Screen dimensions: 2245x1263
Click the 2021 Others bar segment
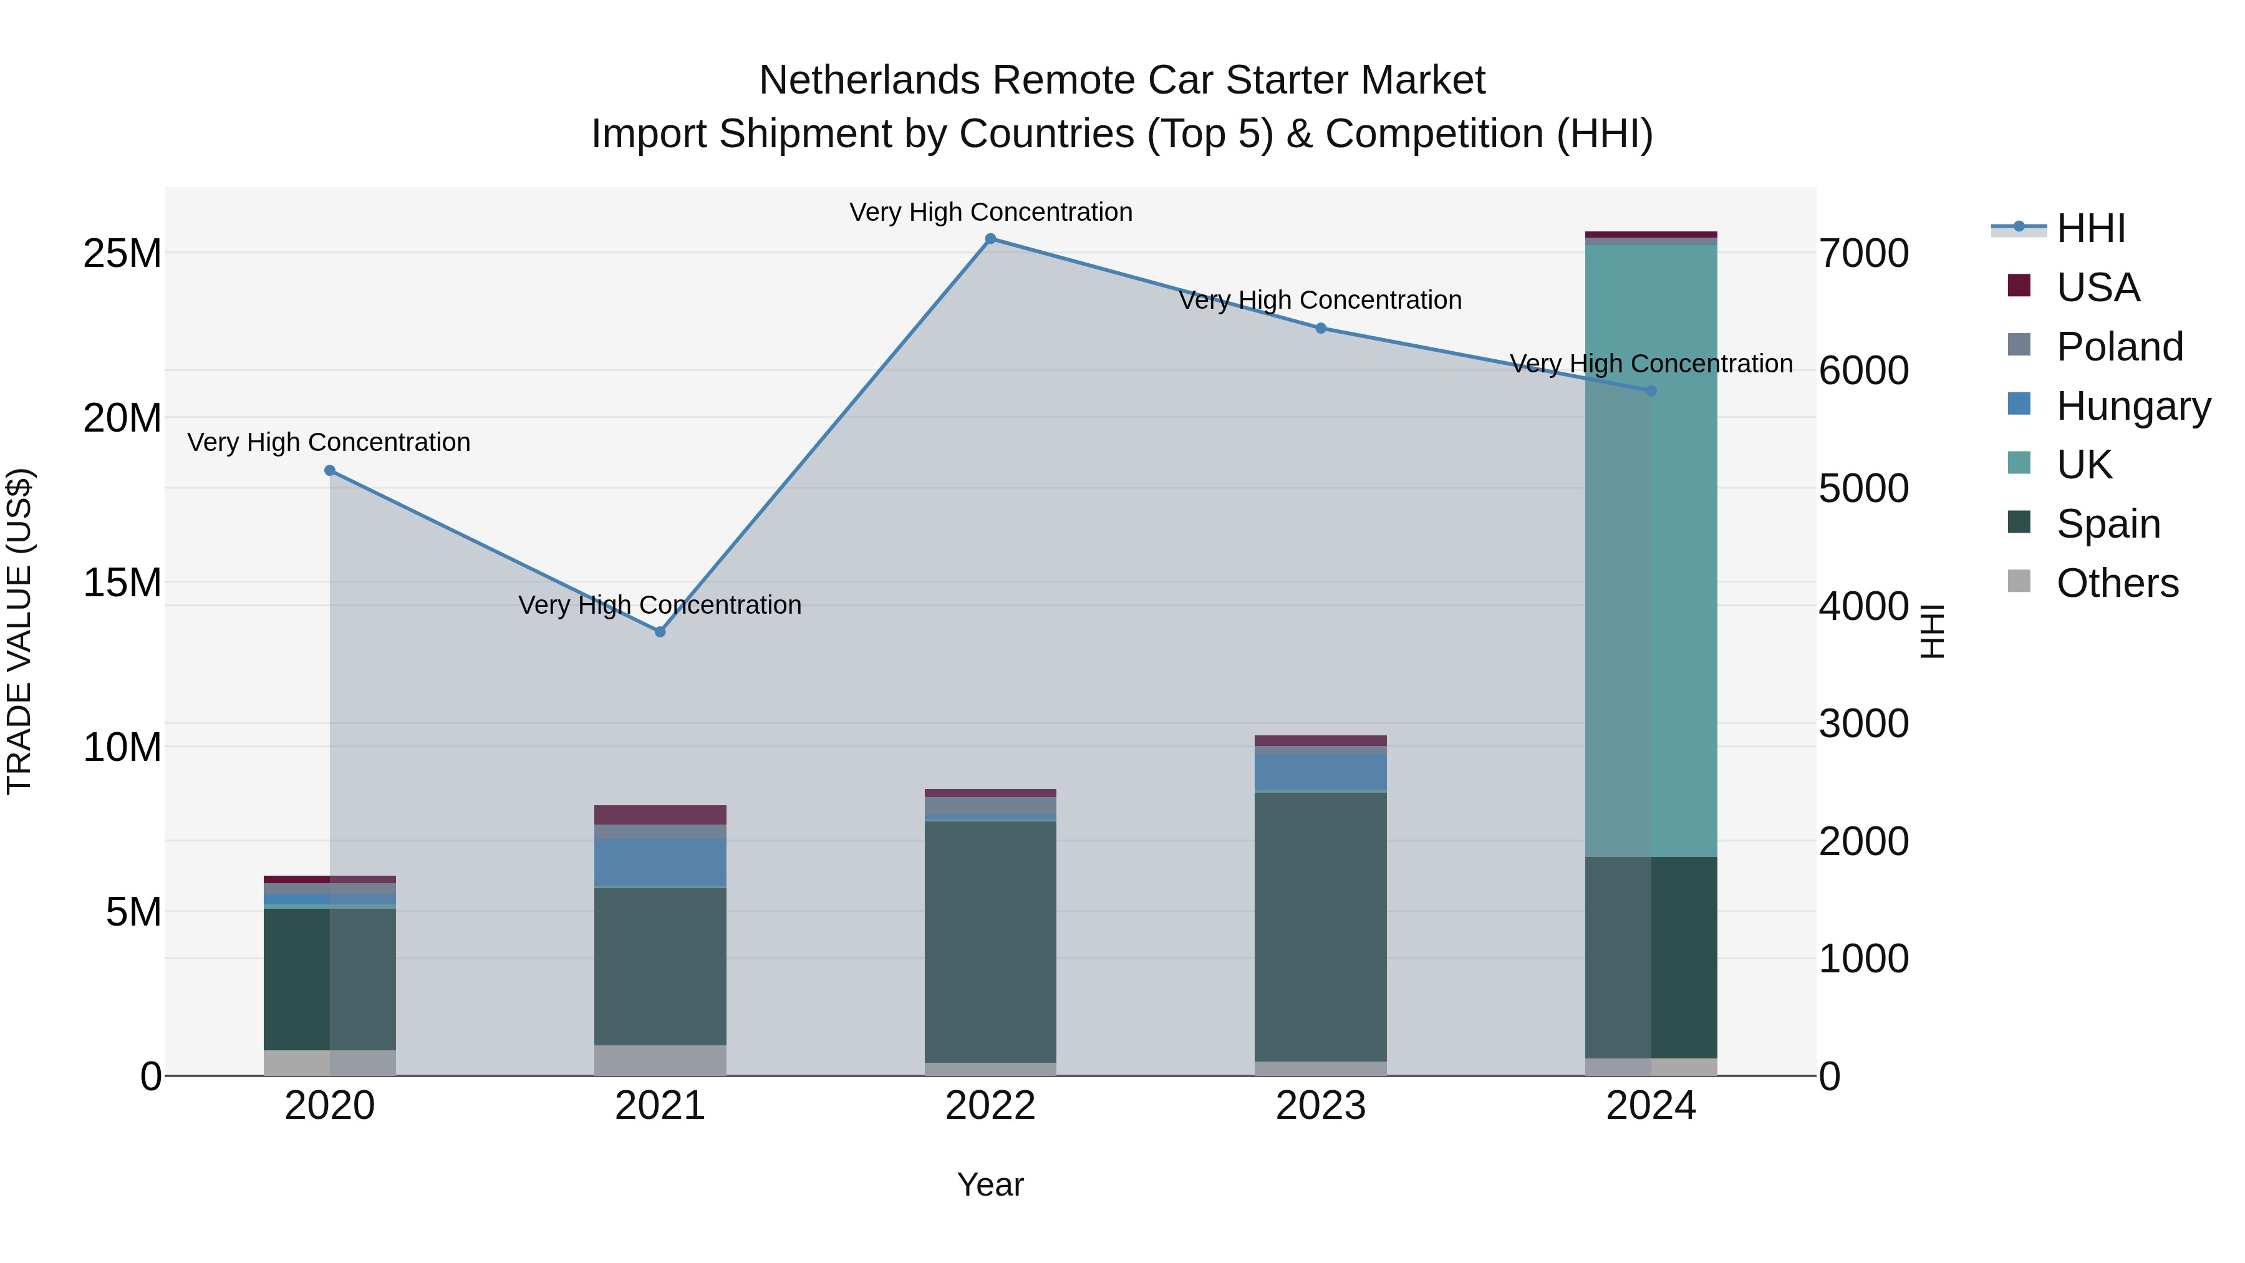click(660, 1061)
